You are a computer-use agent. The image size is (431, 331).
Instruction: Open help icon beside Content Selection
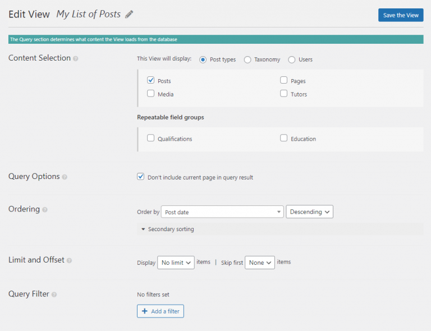pos(76,58)
